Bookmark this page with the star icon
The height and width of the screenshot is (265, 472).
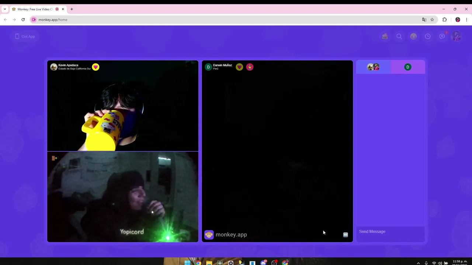[432, 20]
